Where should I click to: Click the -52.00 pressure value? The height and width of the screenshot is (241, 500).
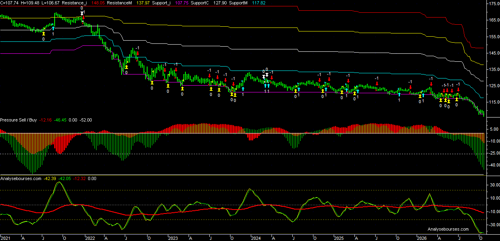coord(86,120)
